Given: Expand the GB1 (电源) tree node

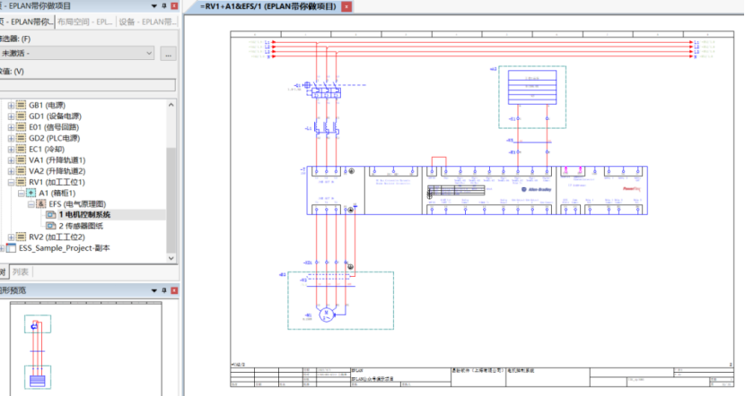Looking at the screenshot, I should pyautogui.click(x=11, y=106).
